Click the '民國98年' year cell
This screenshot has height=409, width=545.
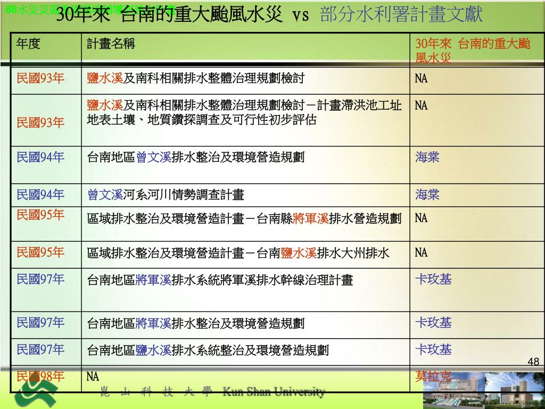tap(40, 377)
